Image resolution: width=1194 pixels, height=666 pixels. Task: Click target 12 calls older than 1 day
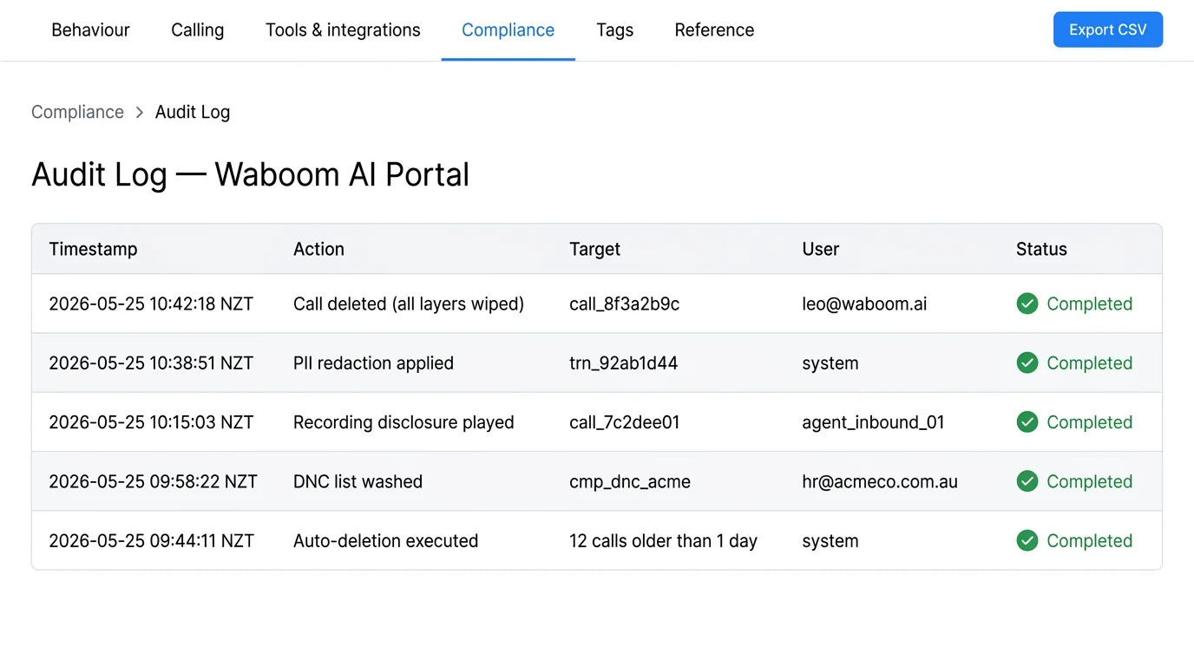pyautogui.click(x=663, y=541)
